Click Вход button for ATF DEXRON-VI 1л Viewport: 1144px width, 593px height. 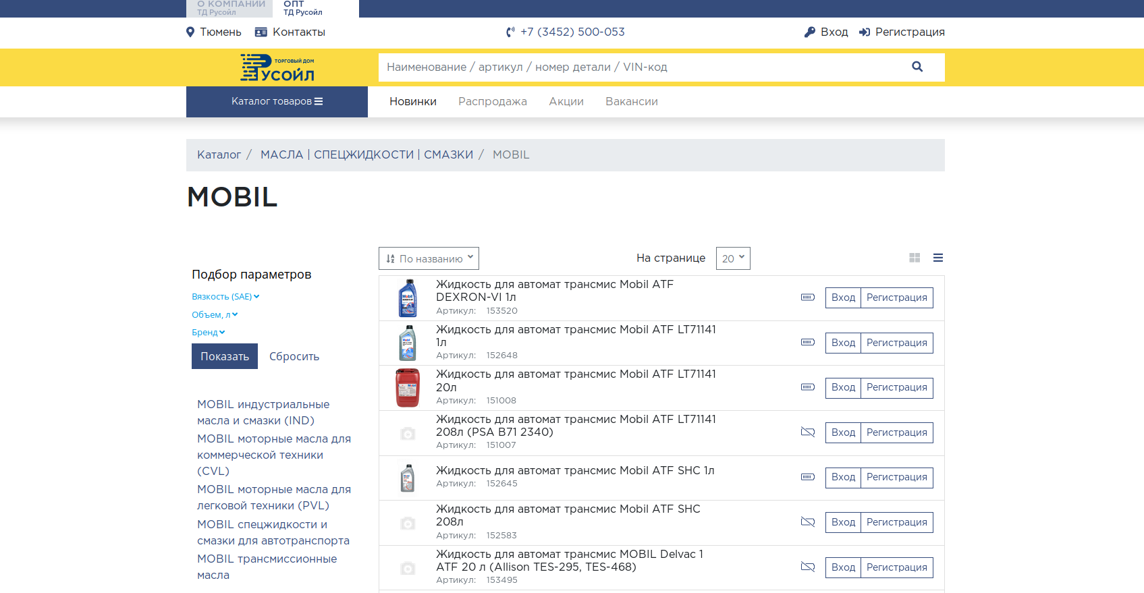coord(843,298)
